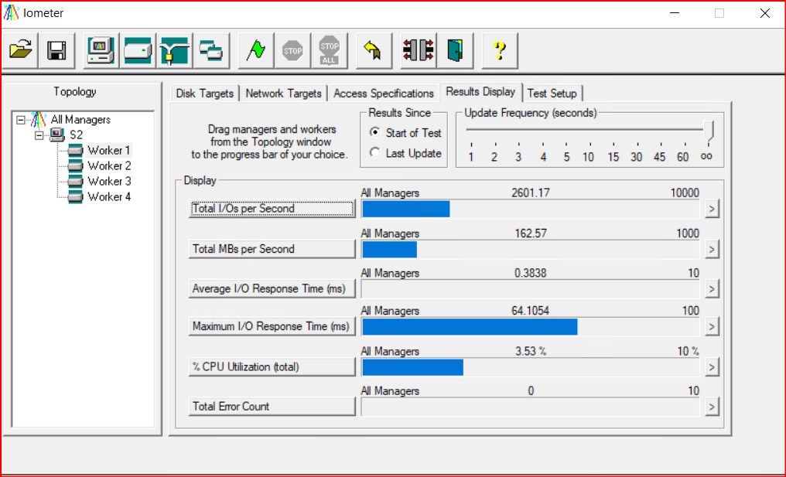
Task: Collapse the S2 manager tree node
Action: [x=39, y=135]
